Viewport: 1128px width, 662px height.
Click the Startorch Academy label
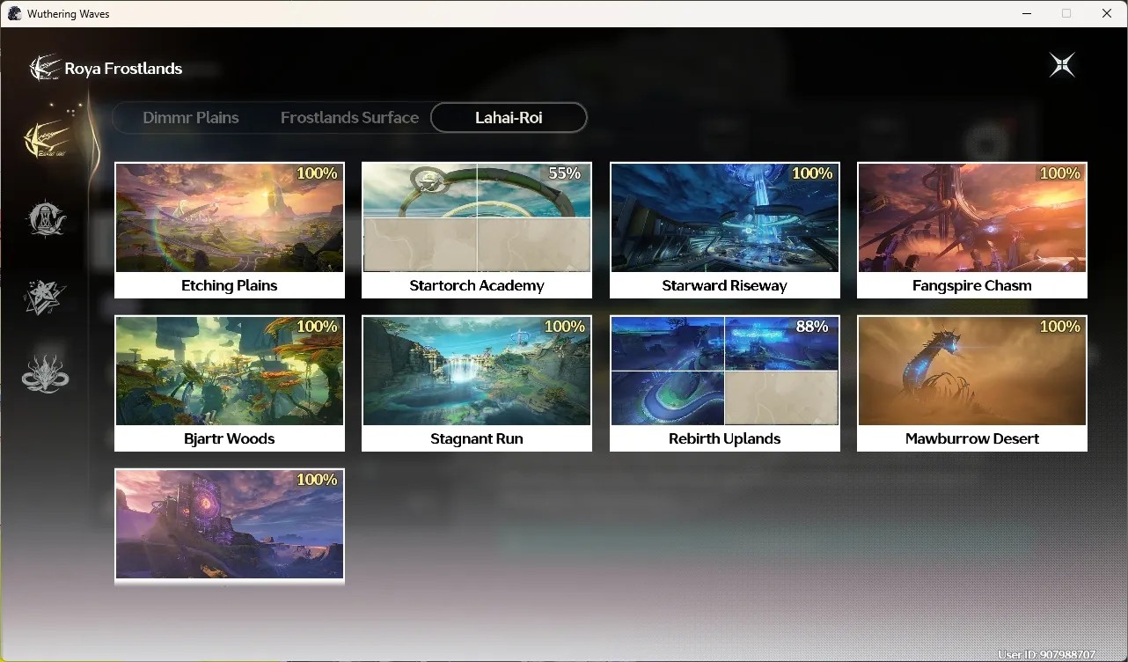477,285
